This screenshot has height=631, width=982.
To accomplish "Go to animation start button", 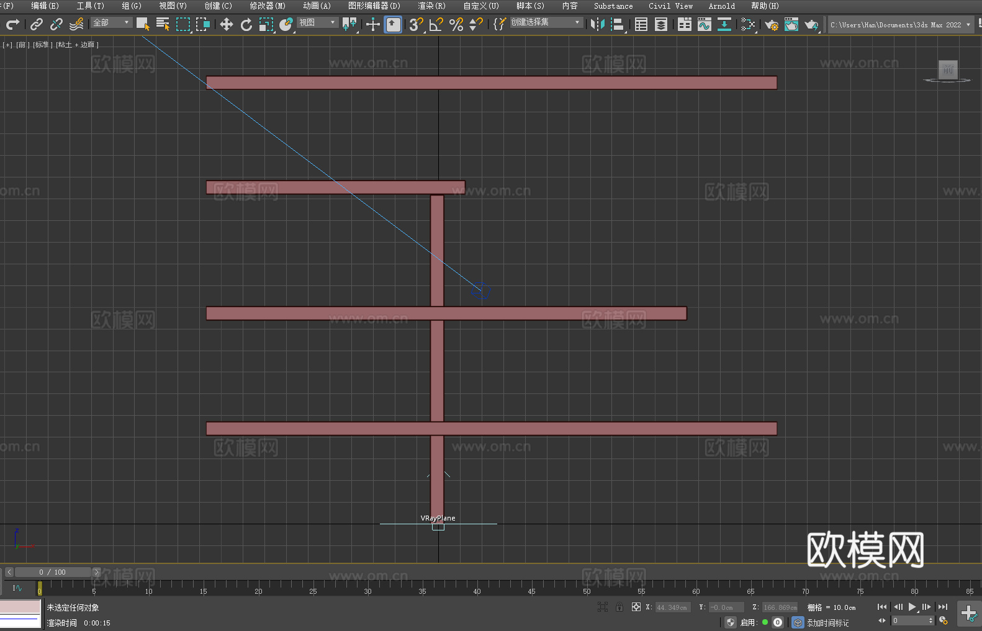I will click(x=882, y=607).
